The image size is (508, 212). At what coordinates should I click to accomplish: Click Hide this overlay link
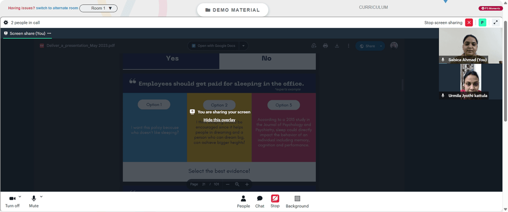(x=219, y=120)
